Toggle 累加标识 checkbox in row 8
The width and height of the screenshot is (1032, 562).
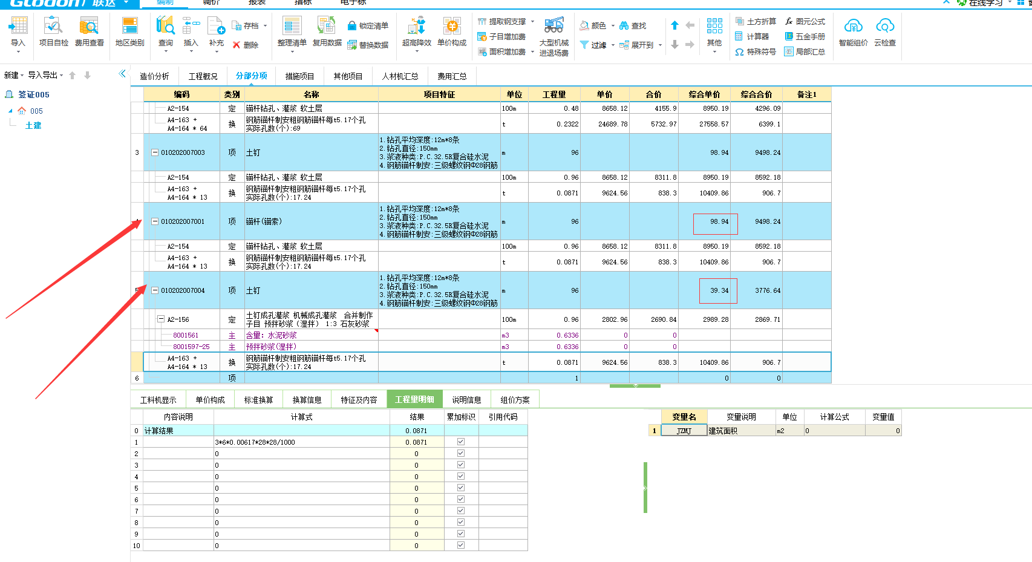click(461, 522)
